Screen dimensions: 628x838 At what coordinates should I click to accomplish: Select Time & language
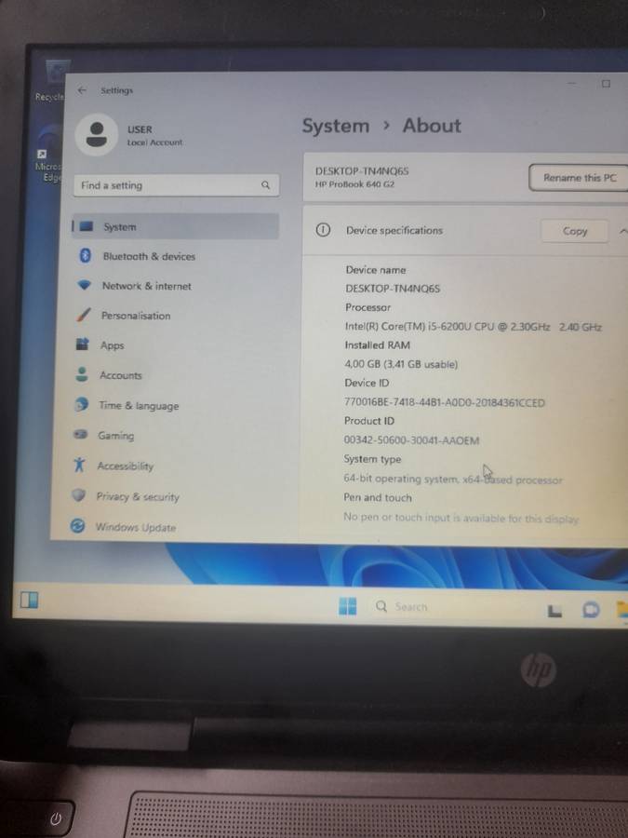pos(138,406)
